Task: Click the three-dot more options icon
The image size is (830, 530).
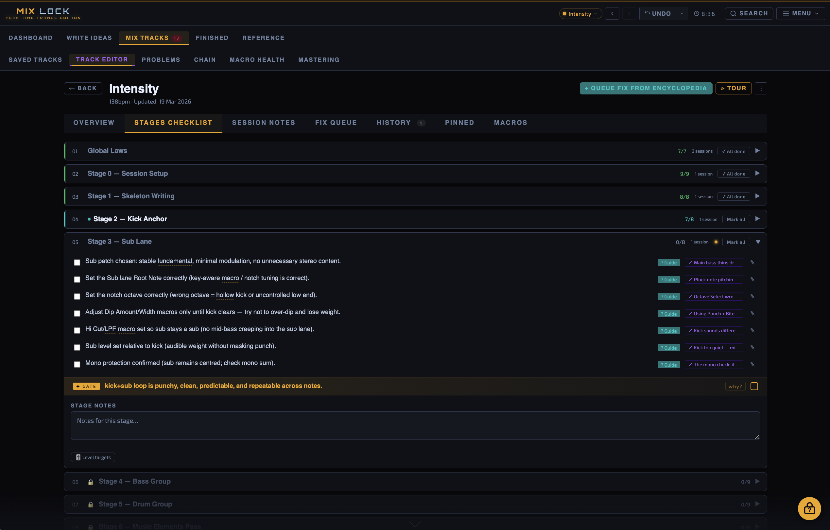Action: pos(761,89)
